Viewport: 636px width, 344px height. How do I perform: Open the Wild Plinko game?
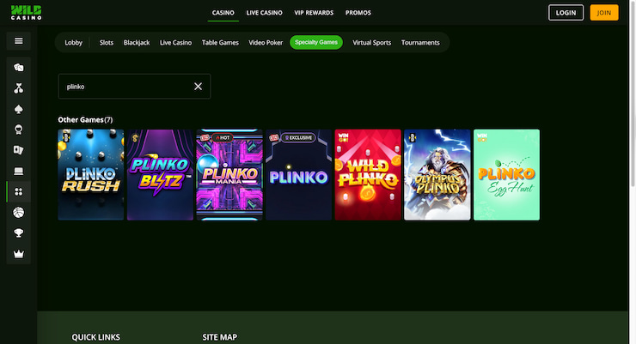pos(368,175)
